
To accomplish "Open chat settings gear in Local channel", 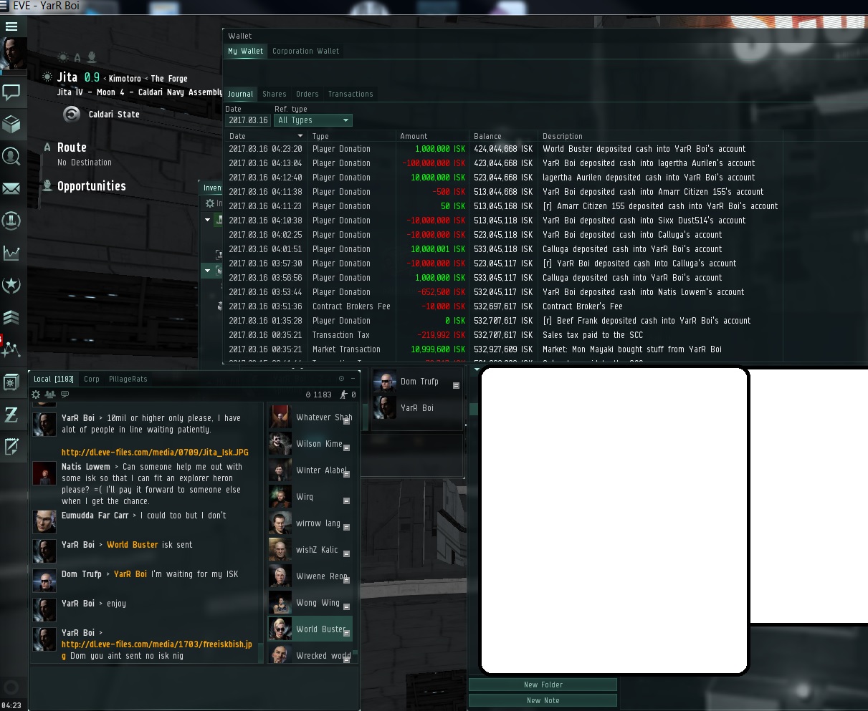I will 37,395.
